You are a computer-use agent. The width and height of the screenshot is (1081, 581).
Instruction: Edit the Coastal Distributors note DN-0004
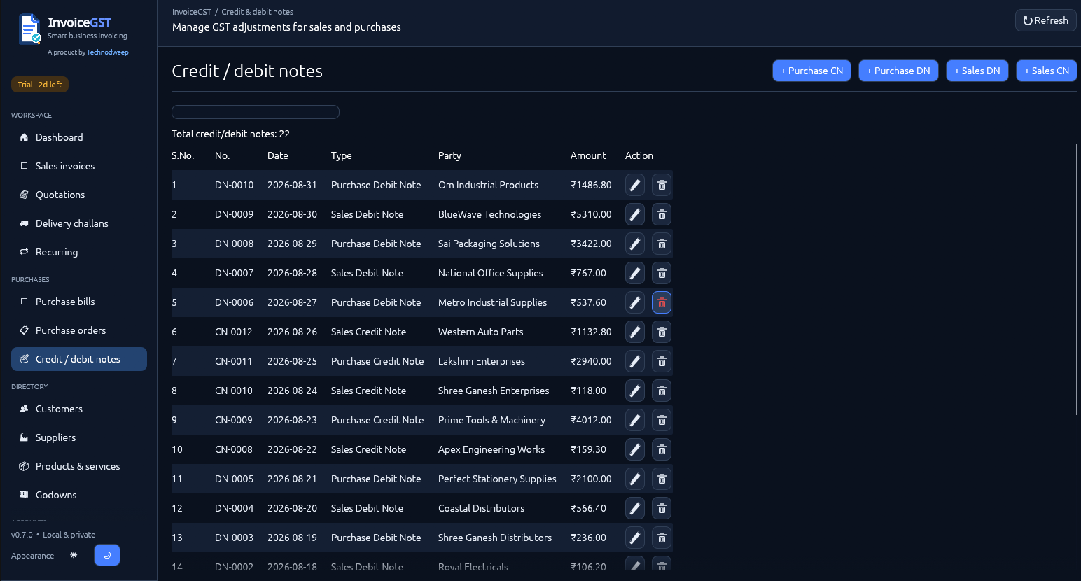635,508
